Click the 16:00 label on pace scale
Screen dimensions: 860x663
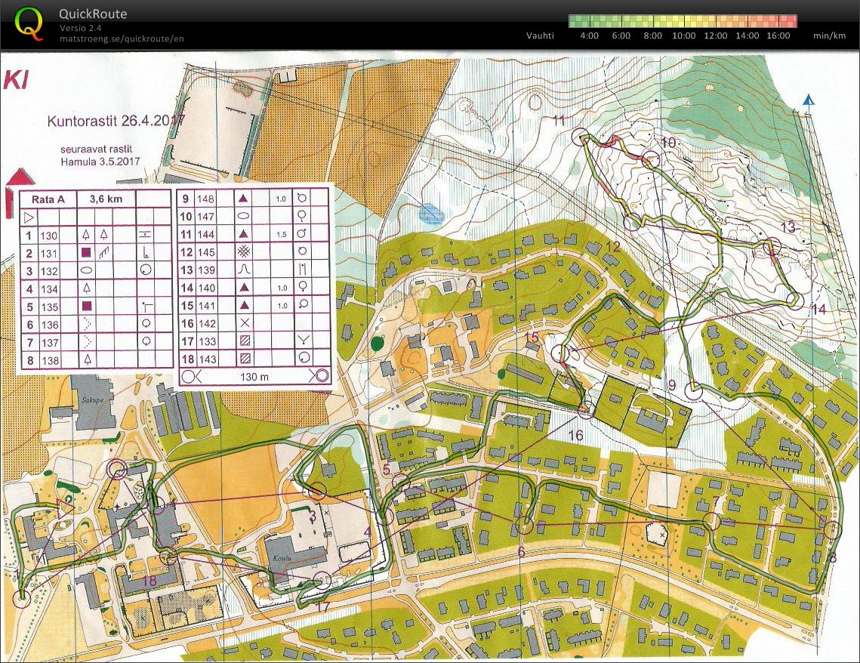click(778, 35)
